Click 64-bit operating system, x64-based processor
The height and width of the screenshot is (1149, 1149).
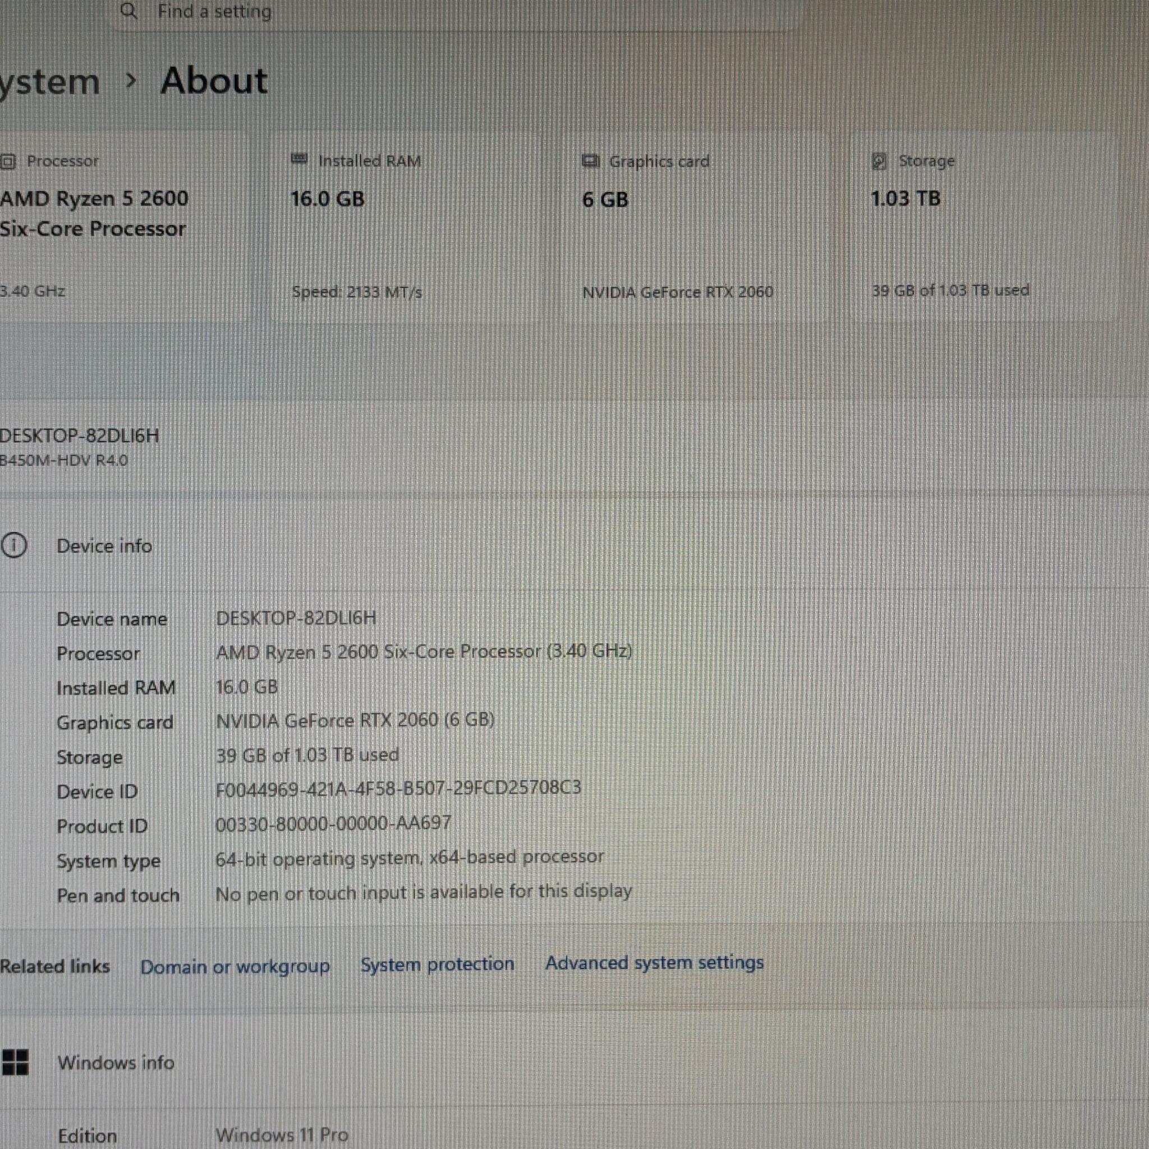[410, 857]
